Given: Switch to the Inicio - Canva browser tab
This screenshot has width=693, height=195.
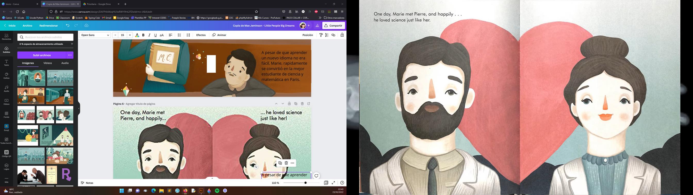Looking at the screenshot, I should [19, 4].
